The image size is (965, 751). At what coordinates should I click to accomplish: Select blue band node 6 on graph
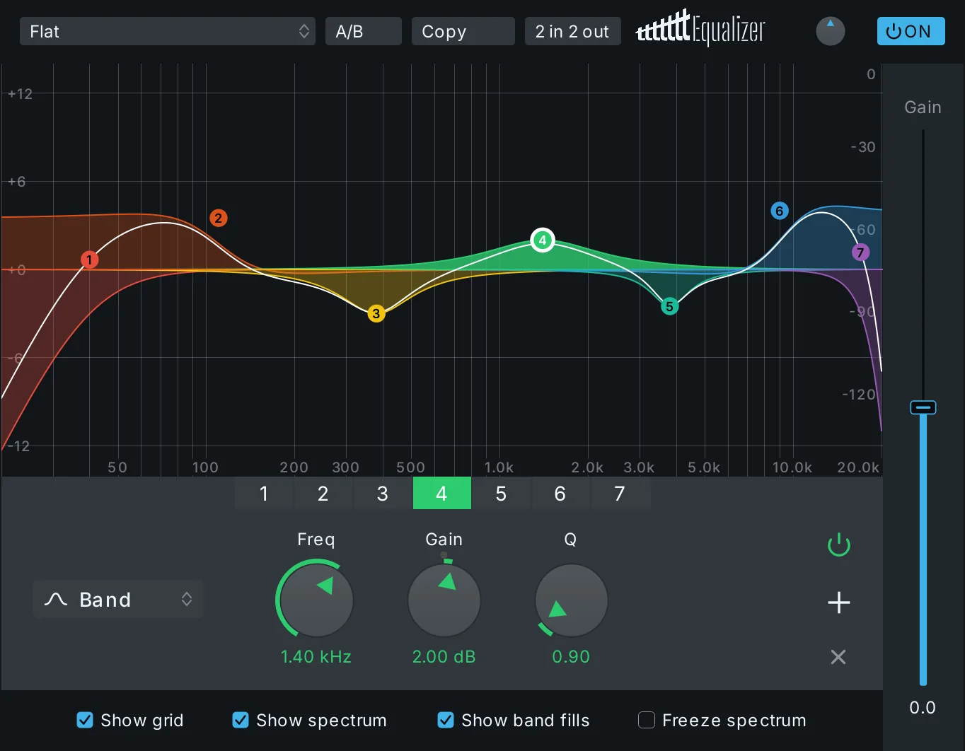click(x=780, y=211)
